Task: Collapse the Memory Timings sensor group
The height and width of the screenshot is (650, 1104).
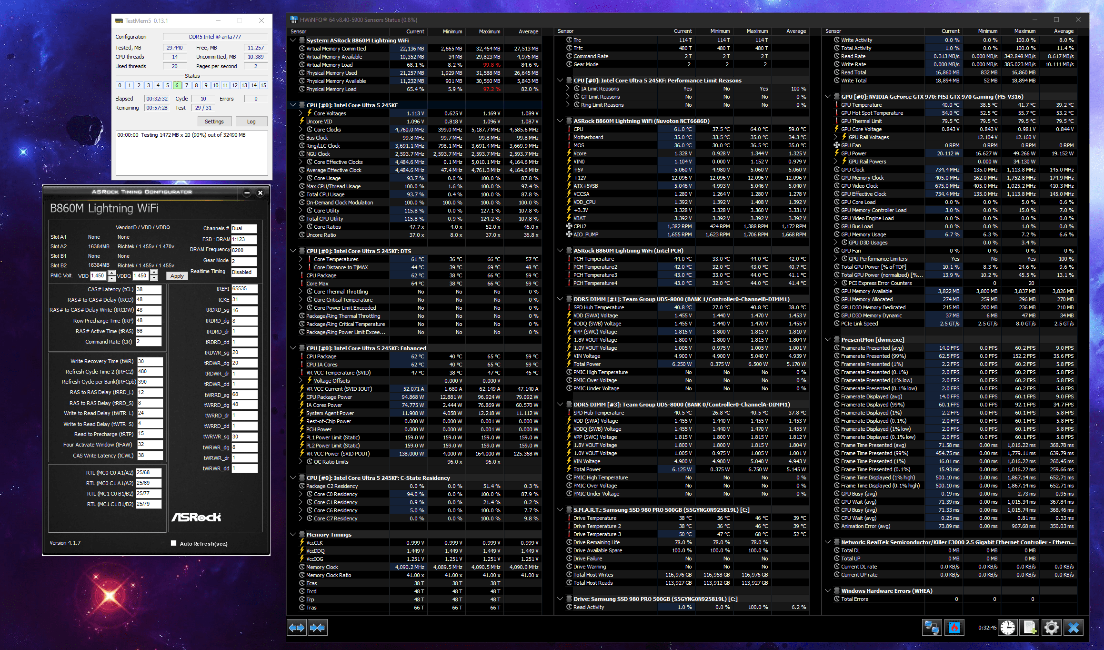Action: coord(293,534)
